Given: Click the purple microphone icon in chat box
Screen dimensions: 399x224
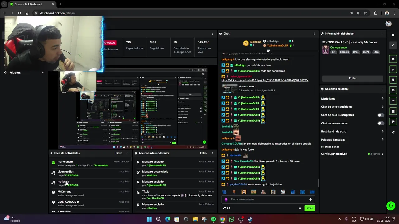Looking at the screenshot, I should click(226, 199).
